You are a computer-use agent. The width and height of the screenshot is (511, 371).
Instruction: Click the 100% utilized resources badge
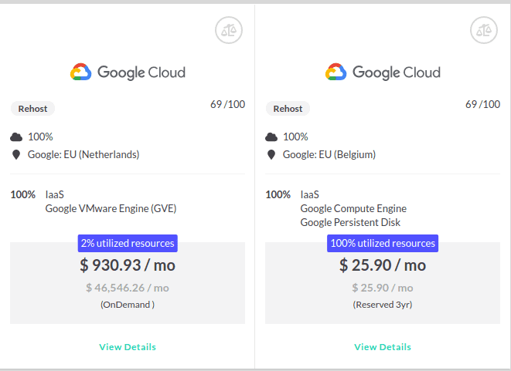pos(383,243)
